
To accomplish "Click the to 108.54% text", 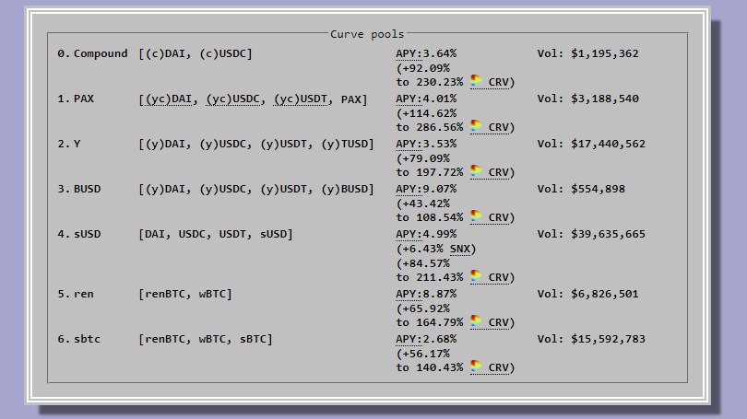I will [x=429, y=218].
